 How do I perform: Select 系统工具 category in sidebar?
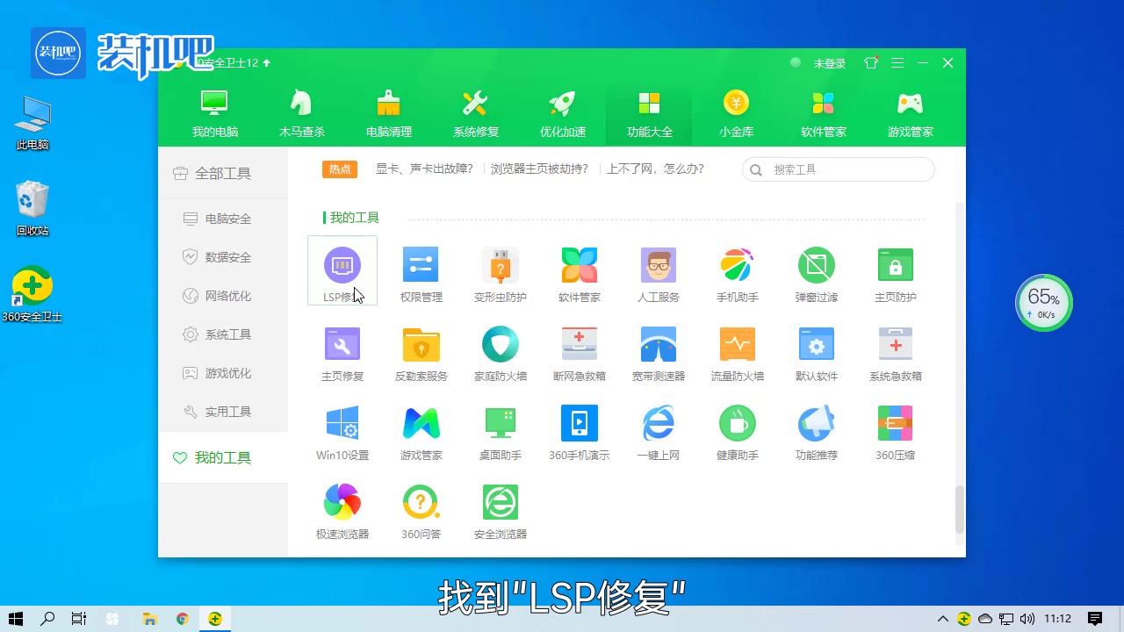point(227,334)
